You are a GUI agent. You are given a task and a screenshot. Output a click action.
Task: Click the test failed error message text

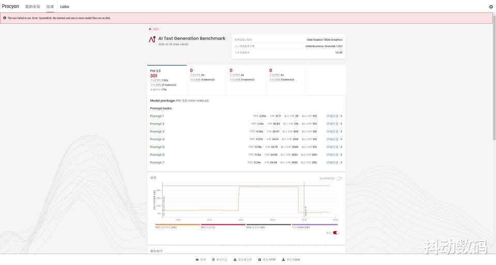coord(59,18)
